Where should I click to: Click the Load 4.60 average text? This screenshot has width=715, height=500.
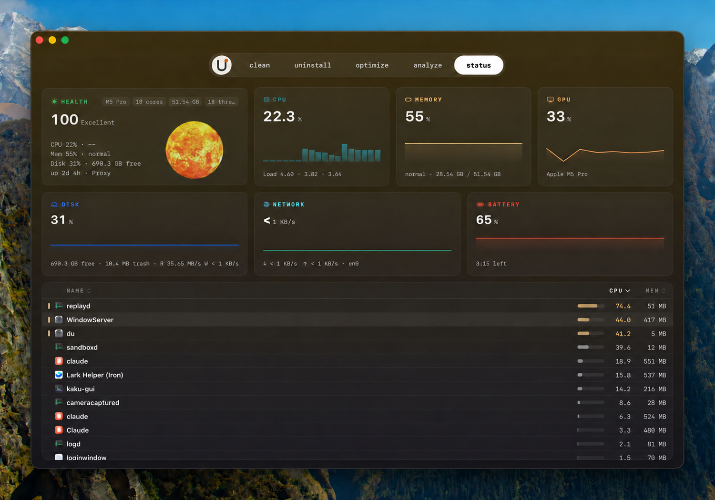pos(302,174)
